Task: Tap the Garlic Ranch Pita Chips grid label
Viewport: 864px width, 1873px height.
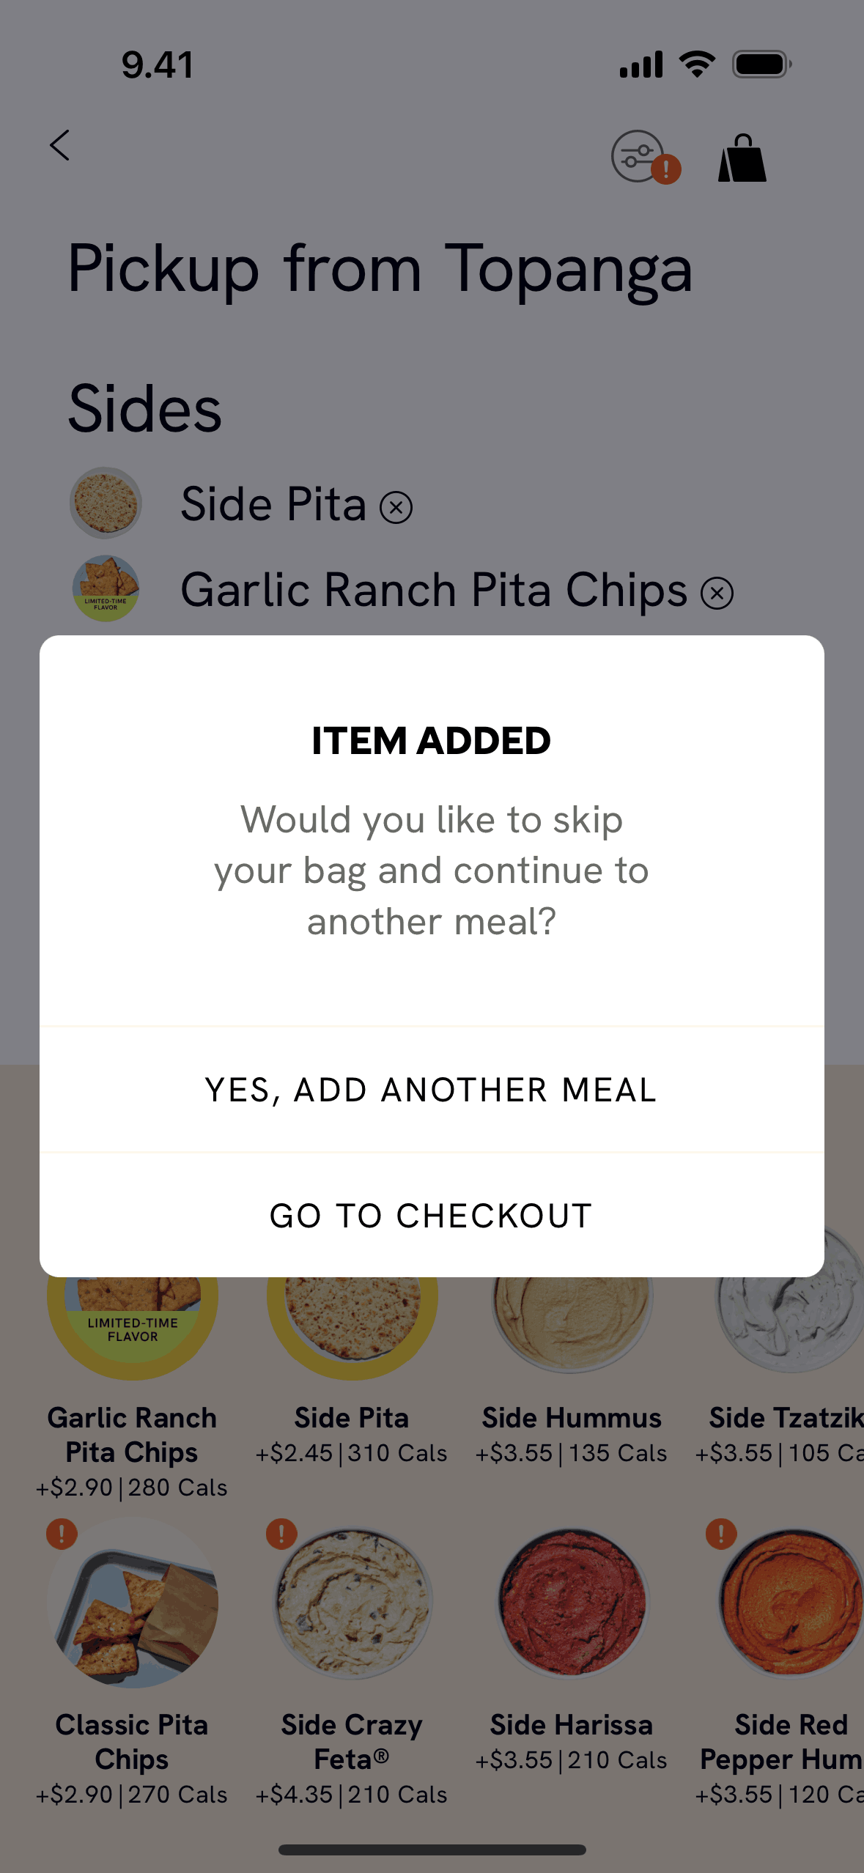Action: pos(133,1435)
